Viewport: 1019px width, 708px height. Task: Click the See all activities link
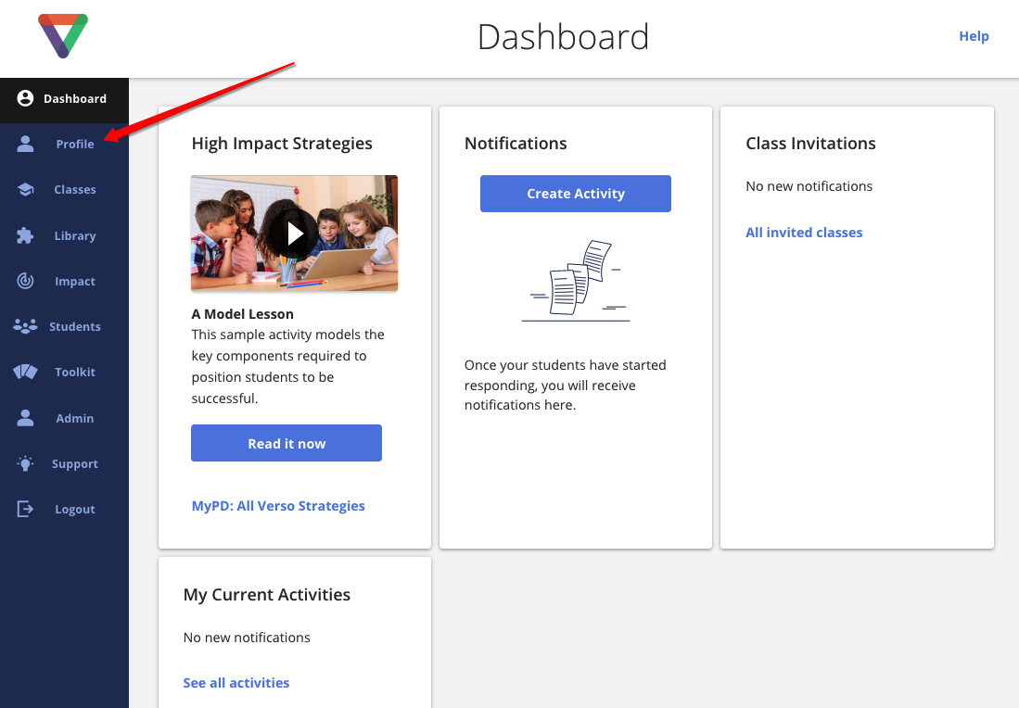pos(236,683)
